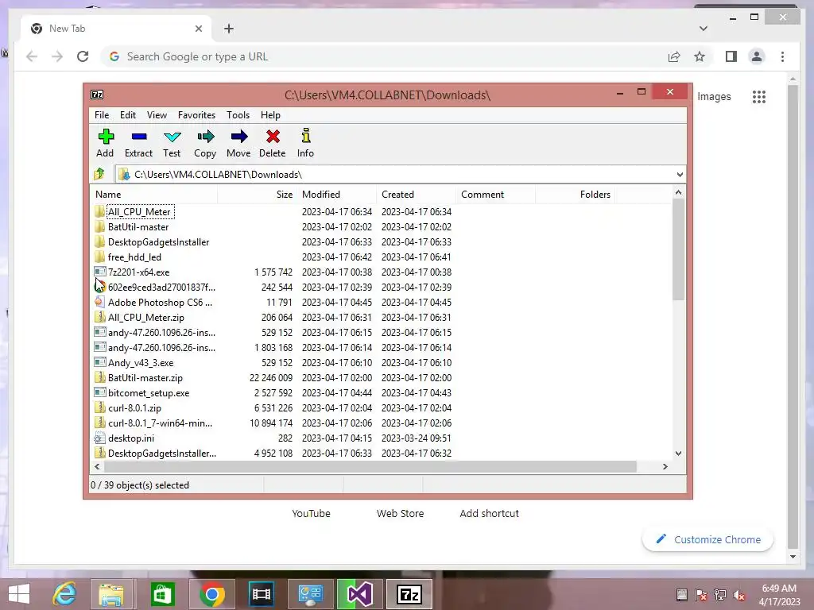Open the network tray icon

pos(720,595)
